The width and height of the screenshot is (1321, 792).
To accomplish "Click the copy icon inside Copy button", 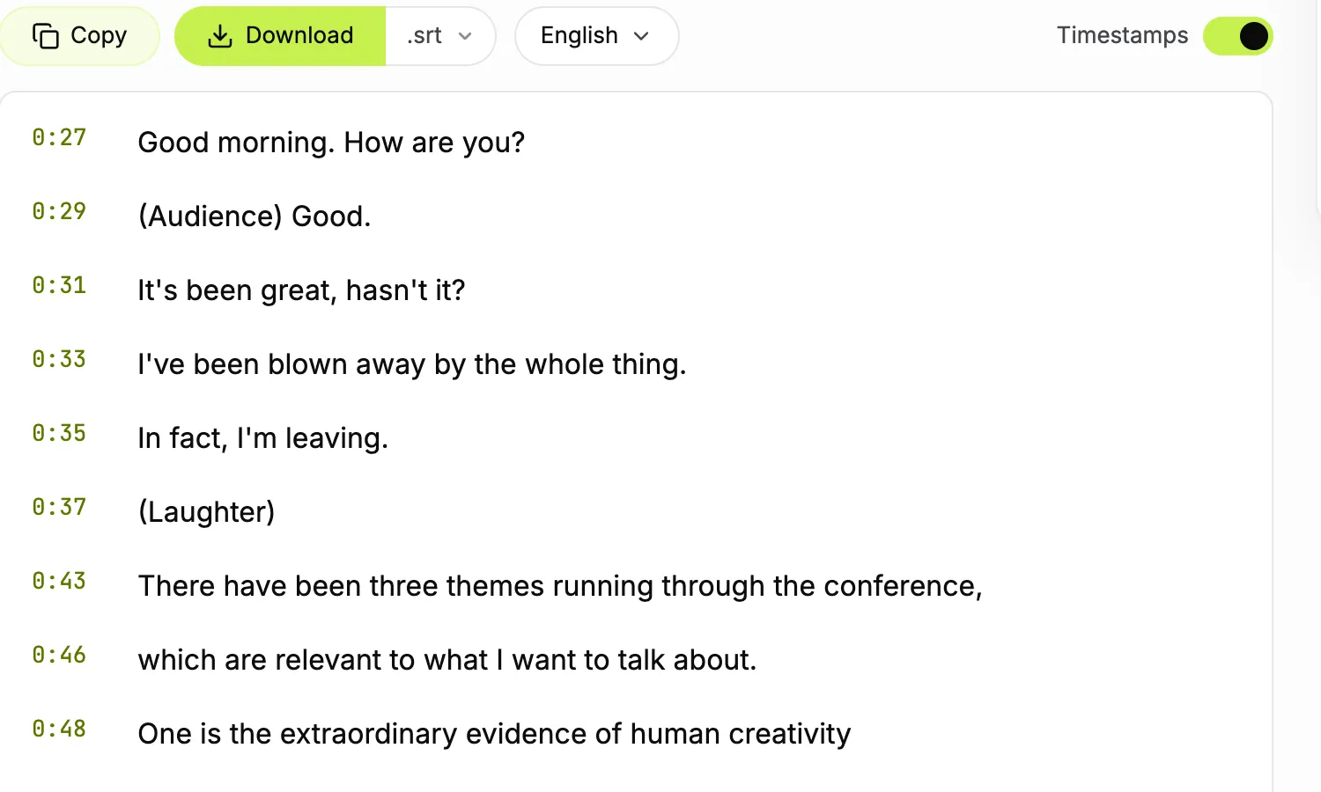I will pos(46,36).
